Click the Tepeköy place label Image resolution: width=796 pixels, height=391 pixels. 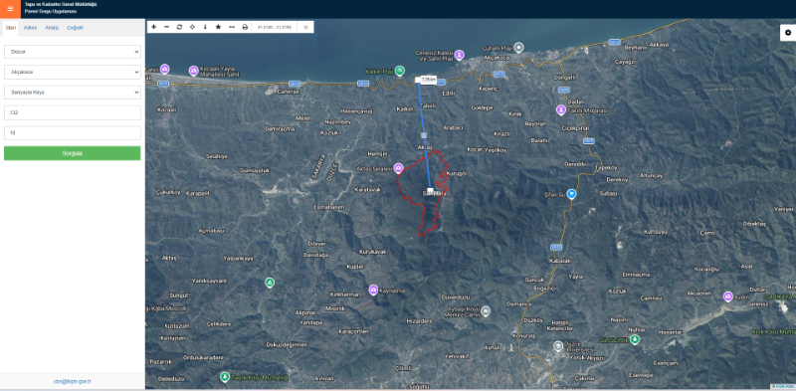605,167
